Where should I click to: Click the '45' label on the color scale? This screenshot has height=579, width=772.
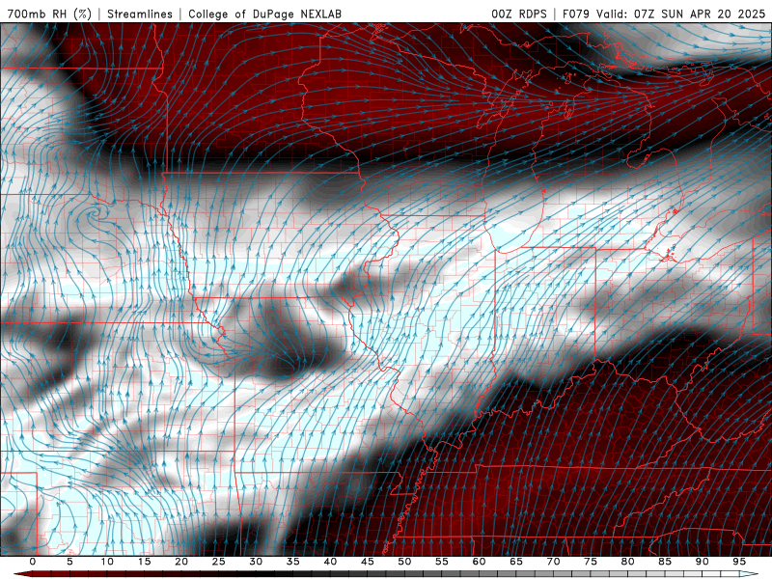pos(368,562)
